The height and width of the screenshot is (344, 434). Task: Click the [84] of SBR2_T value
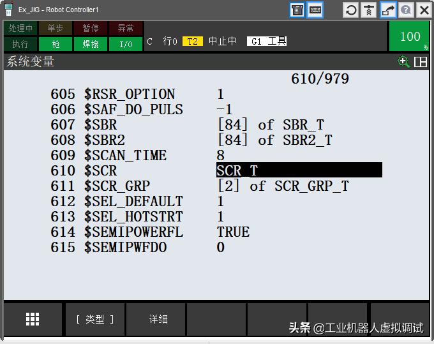point(275,140)
